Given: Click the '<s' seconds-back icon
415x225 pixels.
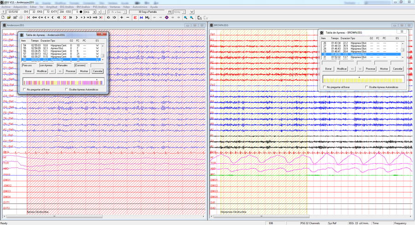Looking at the screenshot, I should tap(108, 18).
